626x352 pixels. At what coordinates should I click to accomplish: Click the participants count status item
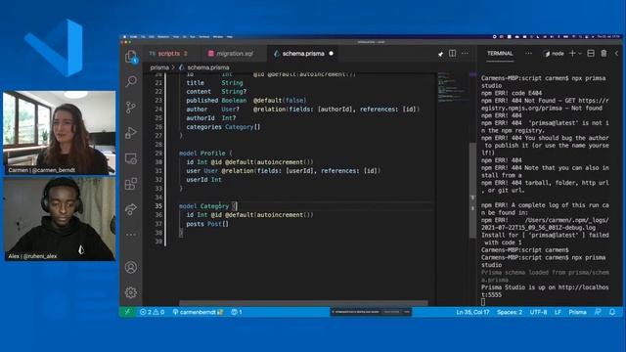coord(237,312)
